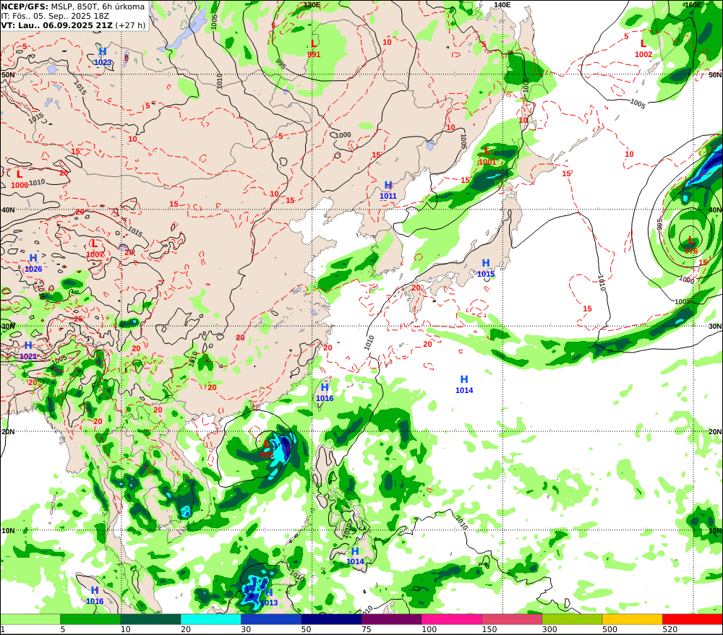Click the high pressure label H 1026
The image size is (723, 635).
click(x=33, y=263)
